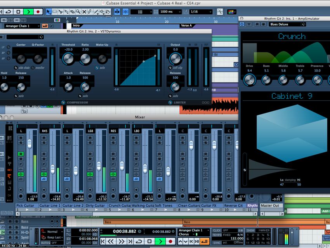Screen dimensions: 330x248
Task: Solo the Crunch Guitar channel
Action: click(113, 143)
